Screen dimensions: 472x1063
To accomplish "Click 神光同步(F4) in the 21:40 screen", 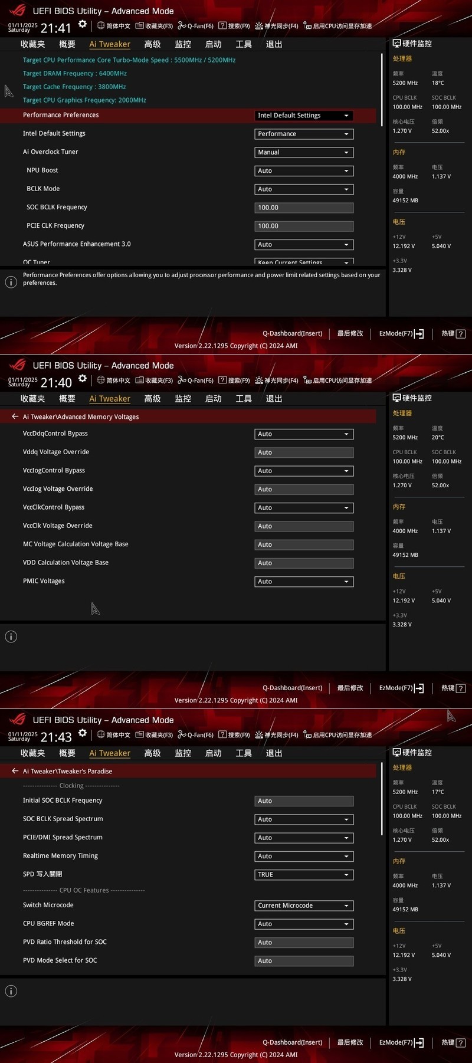I will 277,380.
